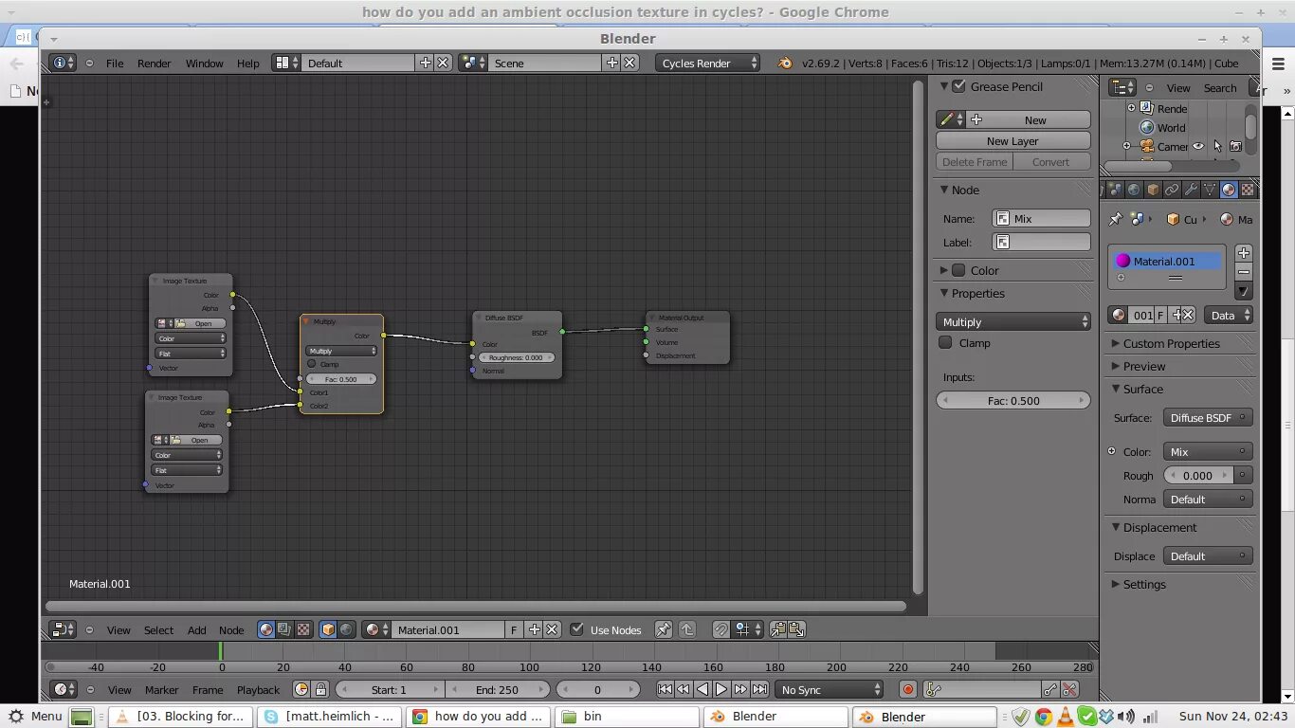Viewport: 1295px width, 728px height.
Task: Collapse the Surface panel
Action: pos(1115,389)
